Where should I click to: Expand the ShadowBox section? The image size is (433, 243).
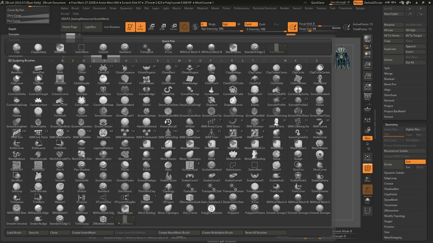(x=391, y=189)
